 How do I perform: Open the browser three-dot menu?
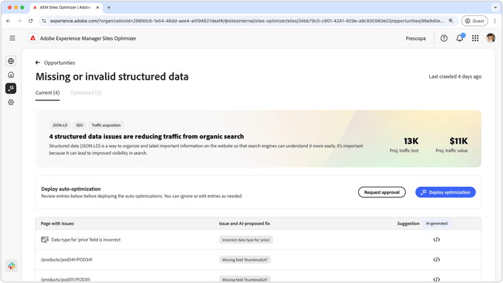pos(495,21)
